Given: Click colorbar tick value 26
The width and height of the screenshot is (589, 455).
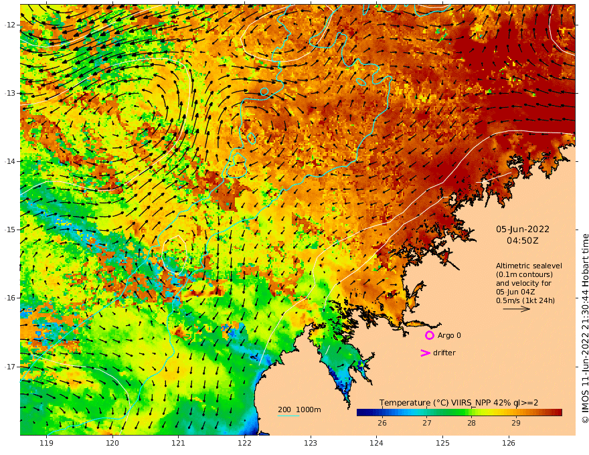Looking at the screenshot, I should [382, 423].
